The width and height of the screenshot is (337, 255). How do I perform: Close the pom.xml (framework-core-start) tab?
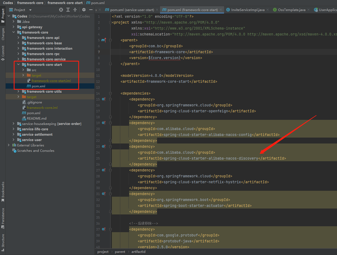[x=221, y=10]
